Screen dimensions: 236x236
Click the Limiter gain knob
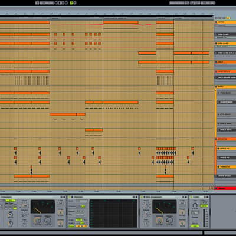(195, 205)
